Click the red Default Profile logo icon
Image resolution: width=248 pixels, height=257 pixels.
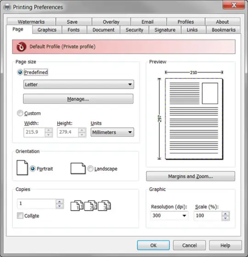[x=21, y=47]
